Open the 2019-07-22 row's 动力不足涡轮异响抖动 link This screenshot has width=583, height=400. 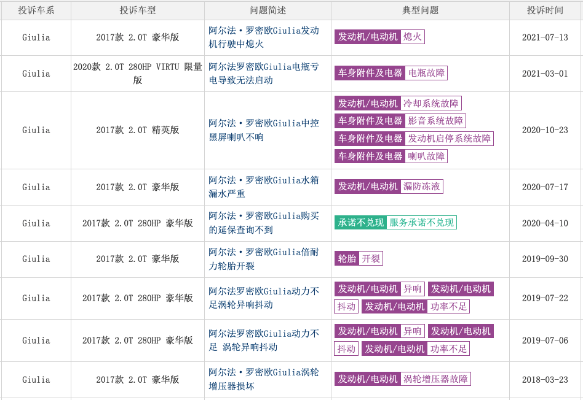(x=264, y=298)
